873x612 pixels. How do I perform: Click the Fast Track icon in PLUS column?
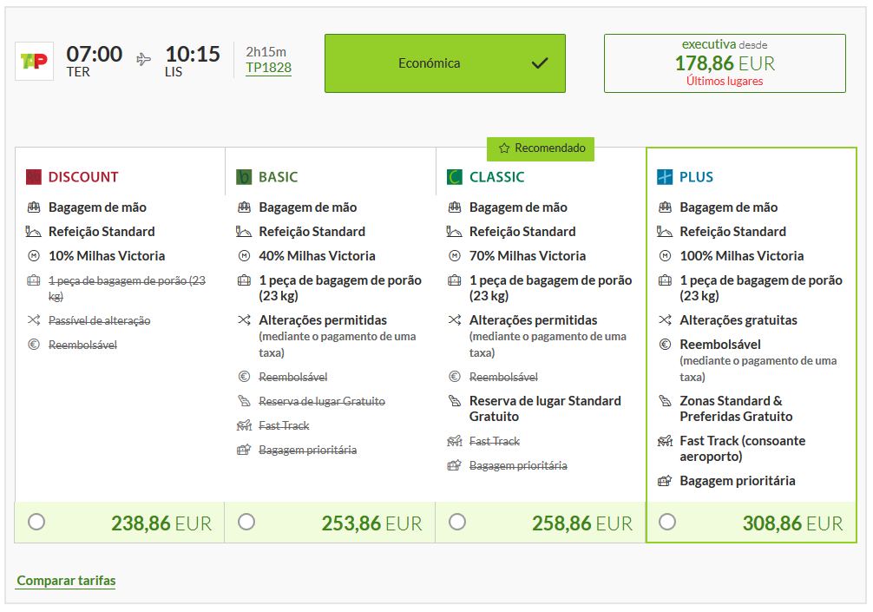(x=665, y=441)
